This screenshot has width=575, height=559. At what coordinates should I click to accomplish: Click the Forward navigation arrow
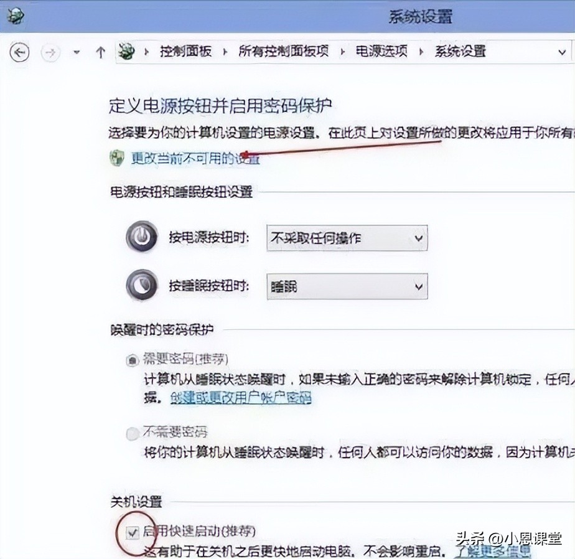50,52
